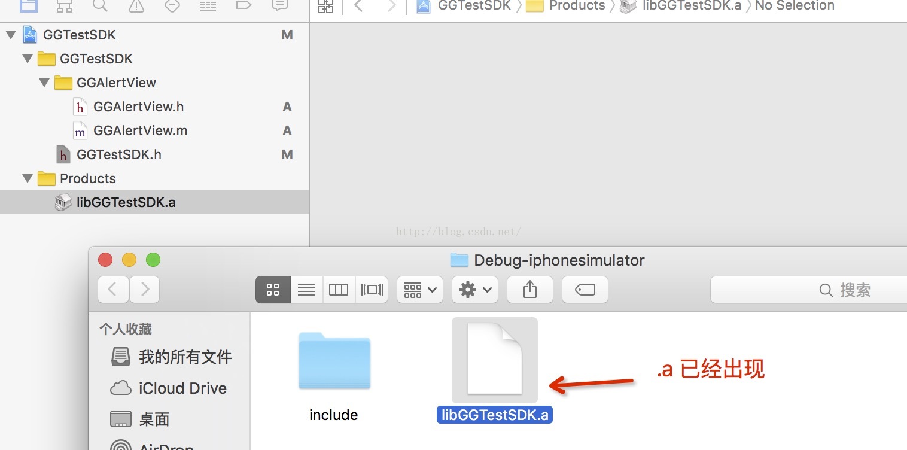Open the Xcode Breakpoint navigator
The width and height of the screenshot is (907, 450).
[244, 5]
